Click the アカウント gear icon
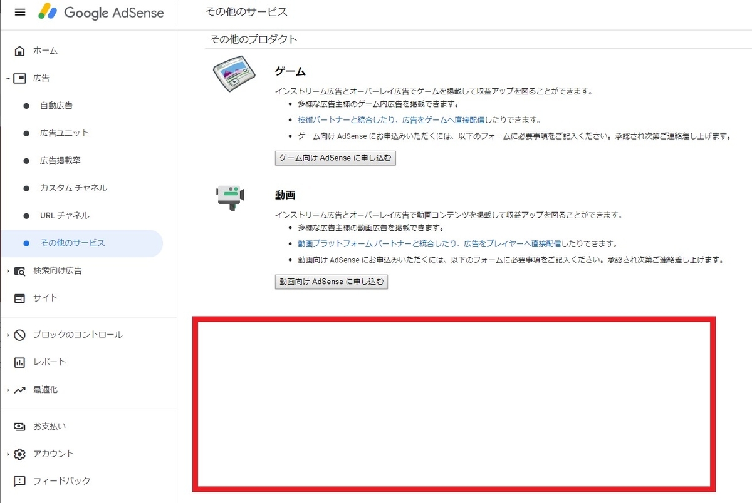Screen dimensions: 752x503 pyautogui.click(x=20, y=454)
